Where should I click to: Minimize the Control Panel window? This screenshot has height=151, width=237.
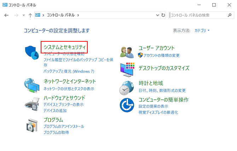coord(199,5)
